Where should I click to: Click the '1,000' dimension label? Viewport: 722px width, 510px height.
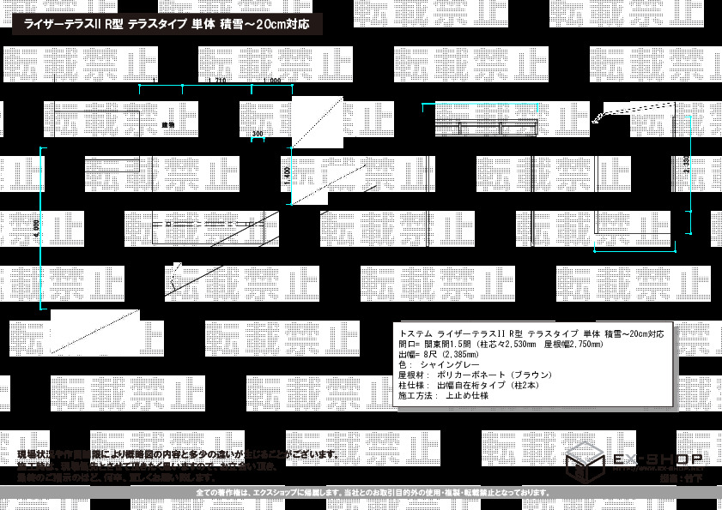tap(271, 81)
